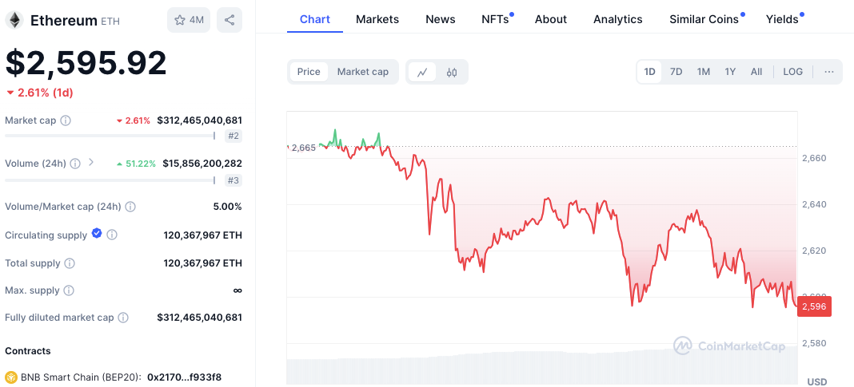Click the red 2,596 current price marker
854x387 pixels.
(x=814, y=306)
